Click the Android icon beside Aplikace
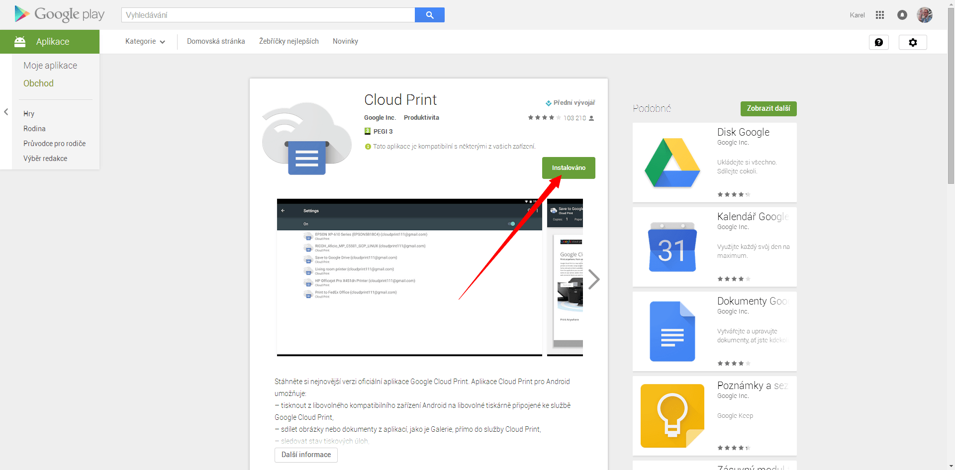Screen dimensions: 955x470 20,42
